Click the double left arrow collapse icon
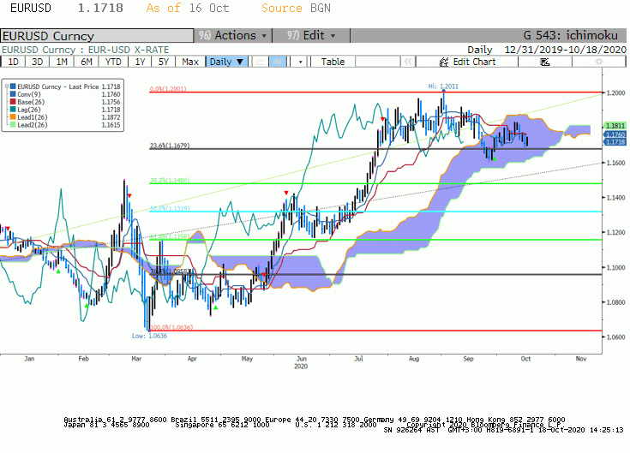 tap(408, 62)
